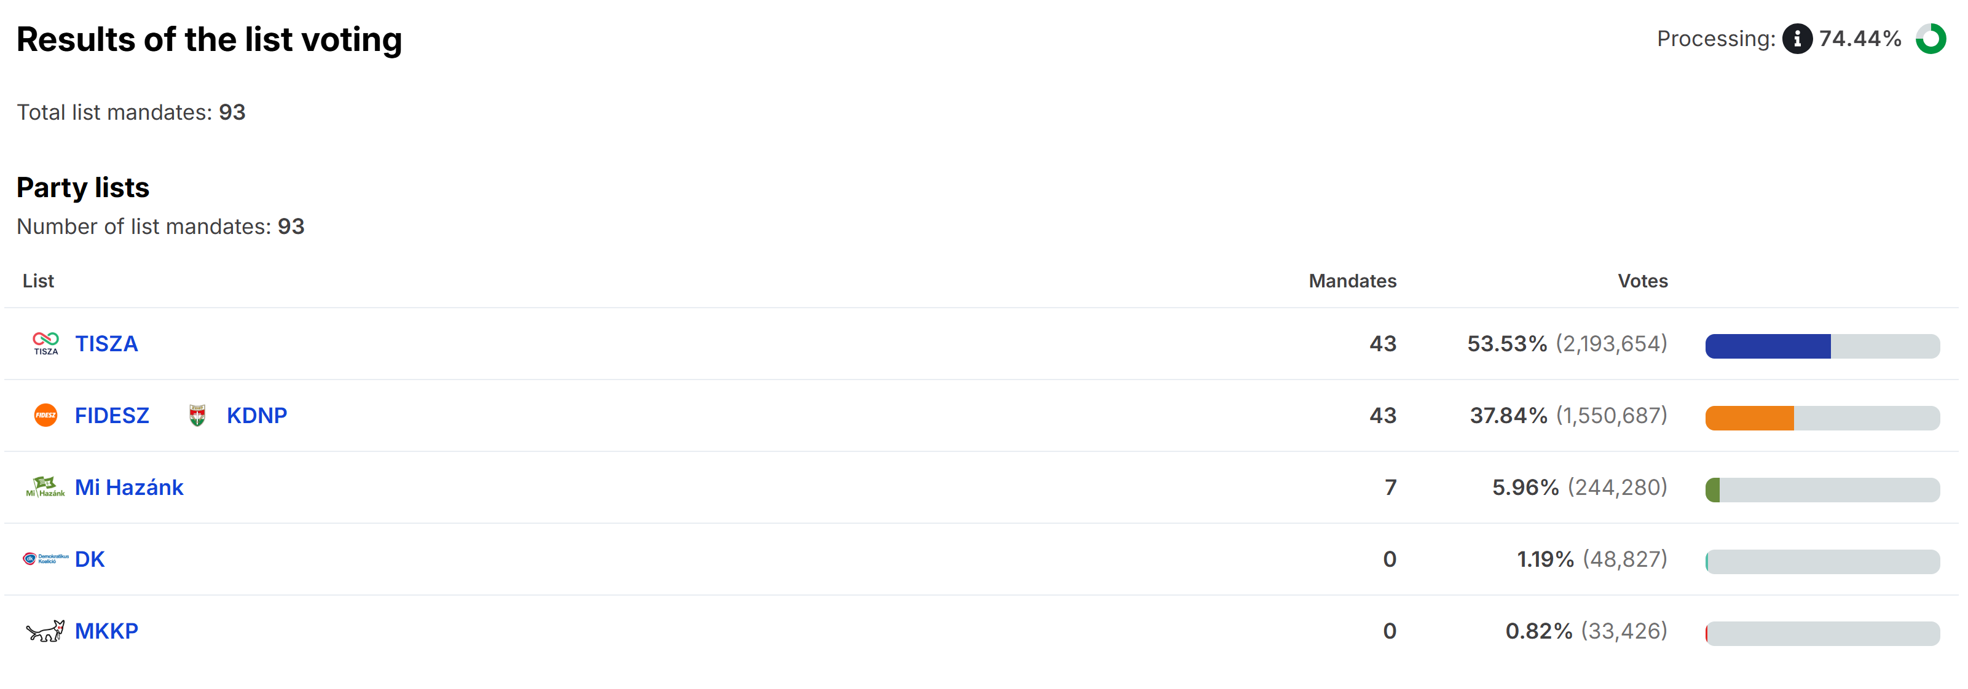
Task: Click the TISZA party logo icon
Action: pos(46,343)
